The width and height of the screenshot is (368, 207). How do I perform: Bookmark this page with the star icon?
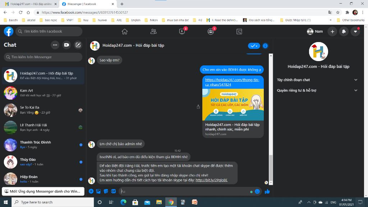(x=338, y=13)
